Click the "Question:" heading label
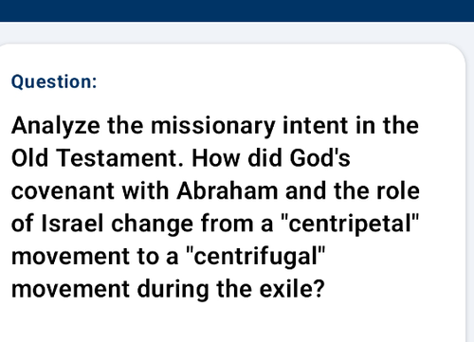The width and height of the screenshot is (474, 342). pyautogui.click(x=54, y=81)
